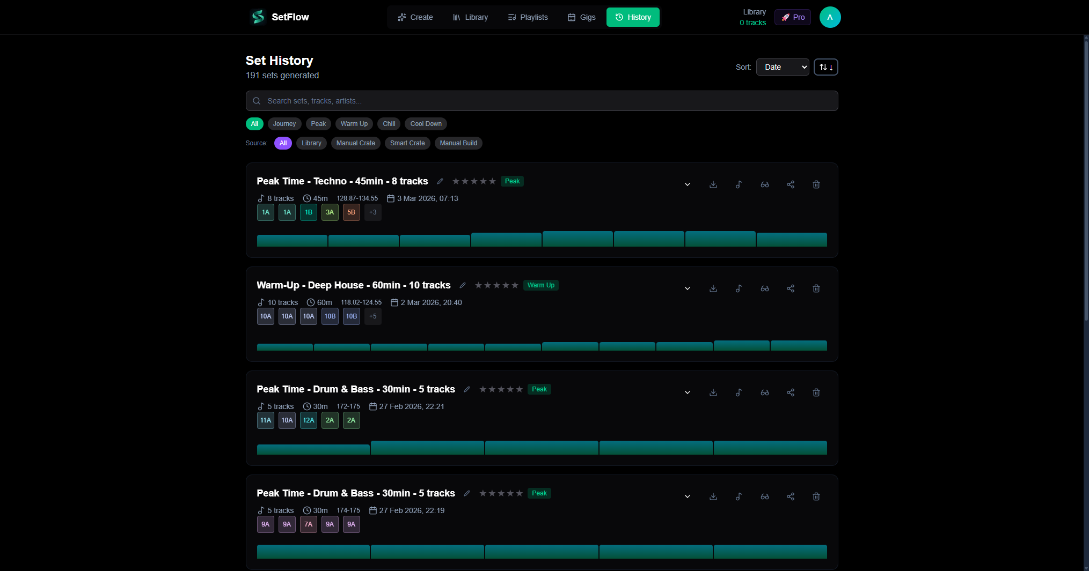Click the SetFlow logo icon
Screen dimensions: 1089x571
tap(257, 17)
